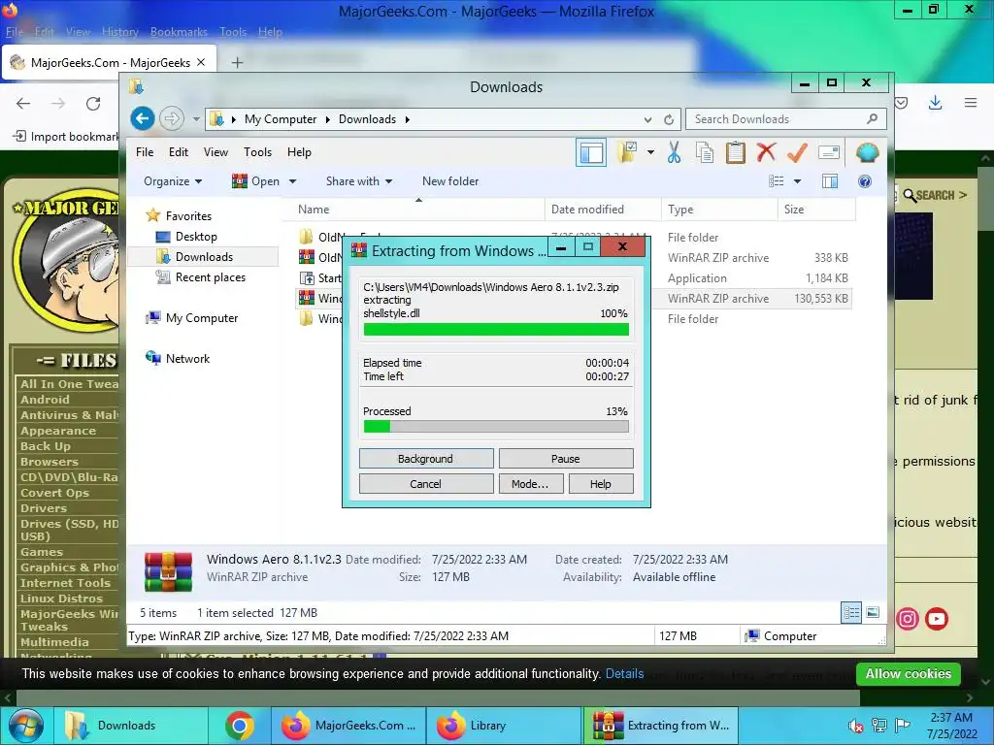This screenshot has width=994, height=745.
Task: Open Firefox Library window from taskbar
Action: coord(504,726)
